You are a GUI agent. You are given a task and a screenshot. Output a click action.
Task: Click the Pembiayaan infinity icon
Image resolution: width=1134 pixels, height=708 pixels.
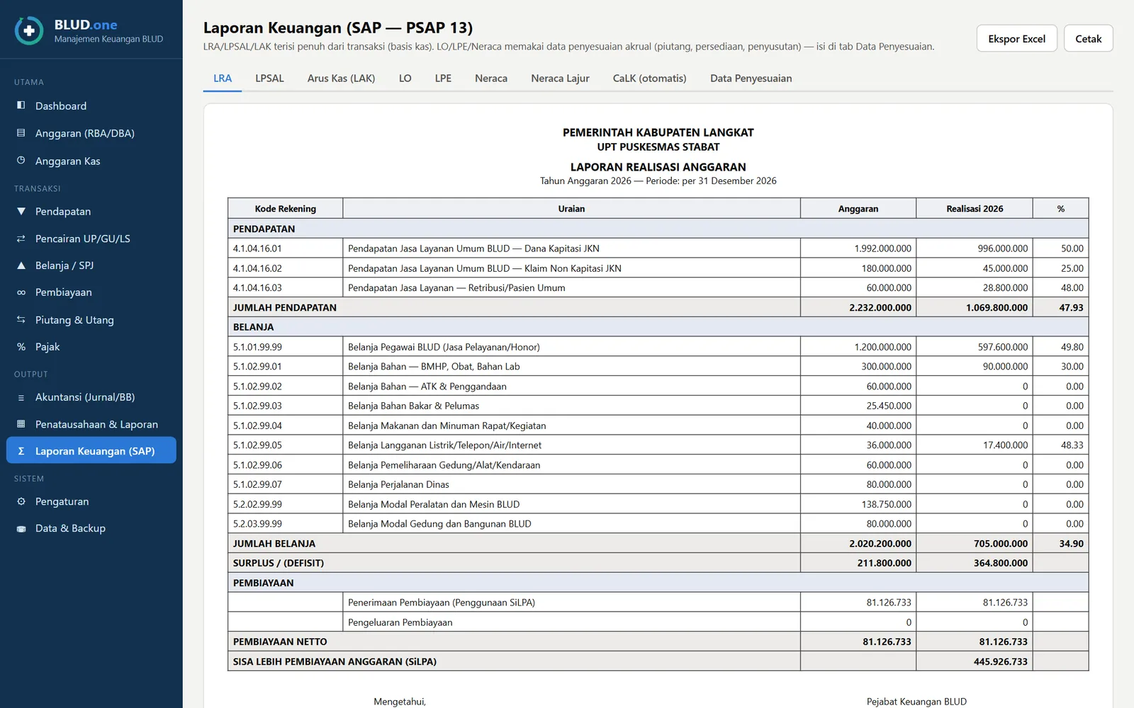tap(21, 292)
